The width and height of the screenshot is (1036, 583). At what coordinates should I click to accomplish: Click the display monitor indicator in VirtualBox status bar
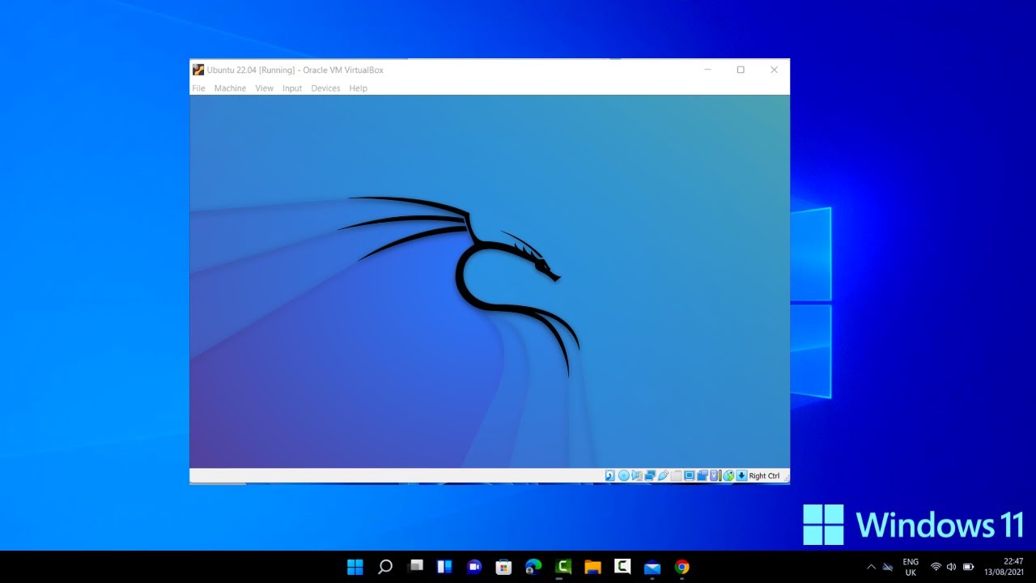pyautogui.click(x=690, y=475)
